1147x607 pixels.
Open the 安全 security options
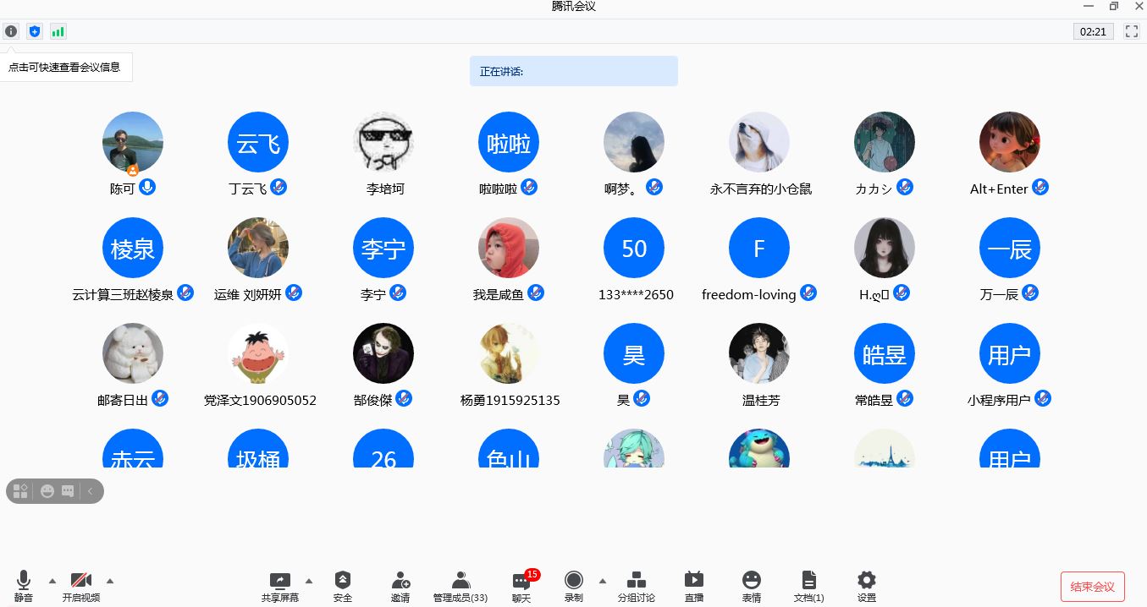[343, 586]
